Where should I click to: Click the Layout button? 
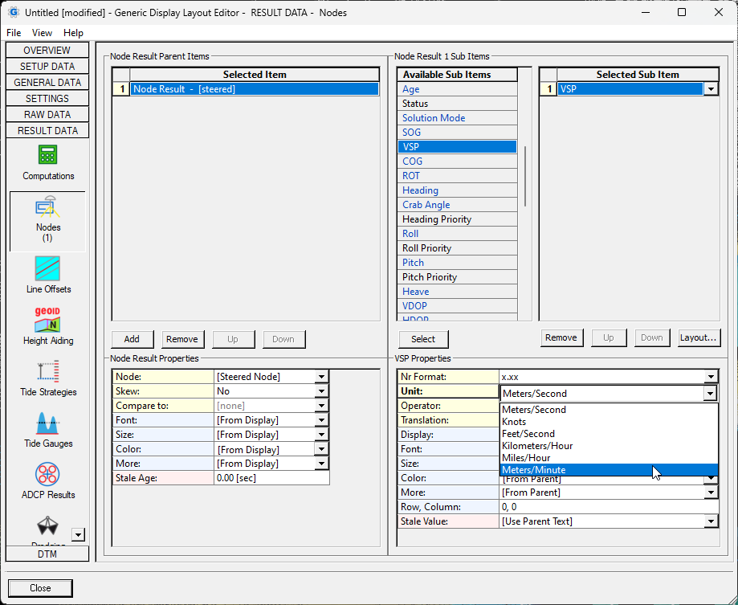(x=700, y=337)
